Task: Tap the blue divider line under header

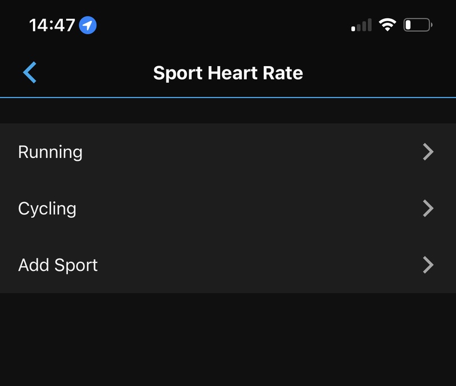Action: tap(228, 97)
